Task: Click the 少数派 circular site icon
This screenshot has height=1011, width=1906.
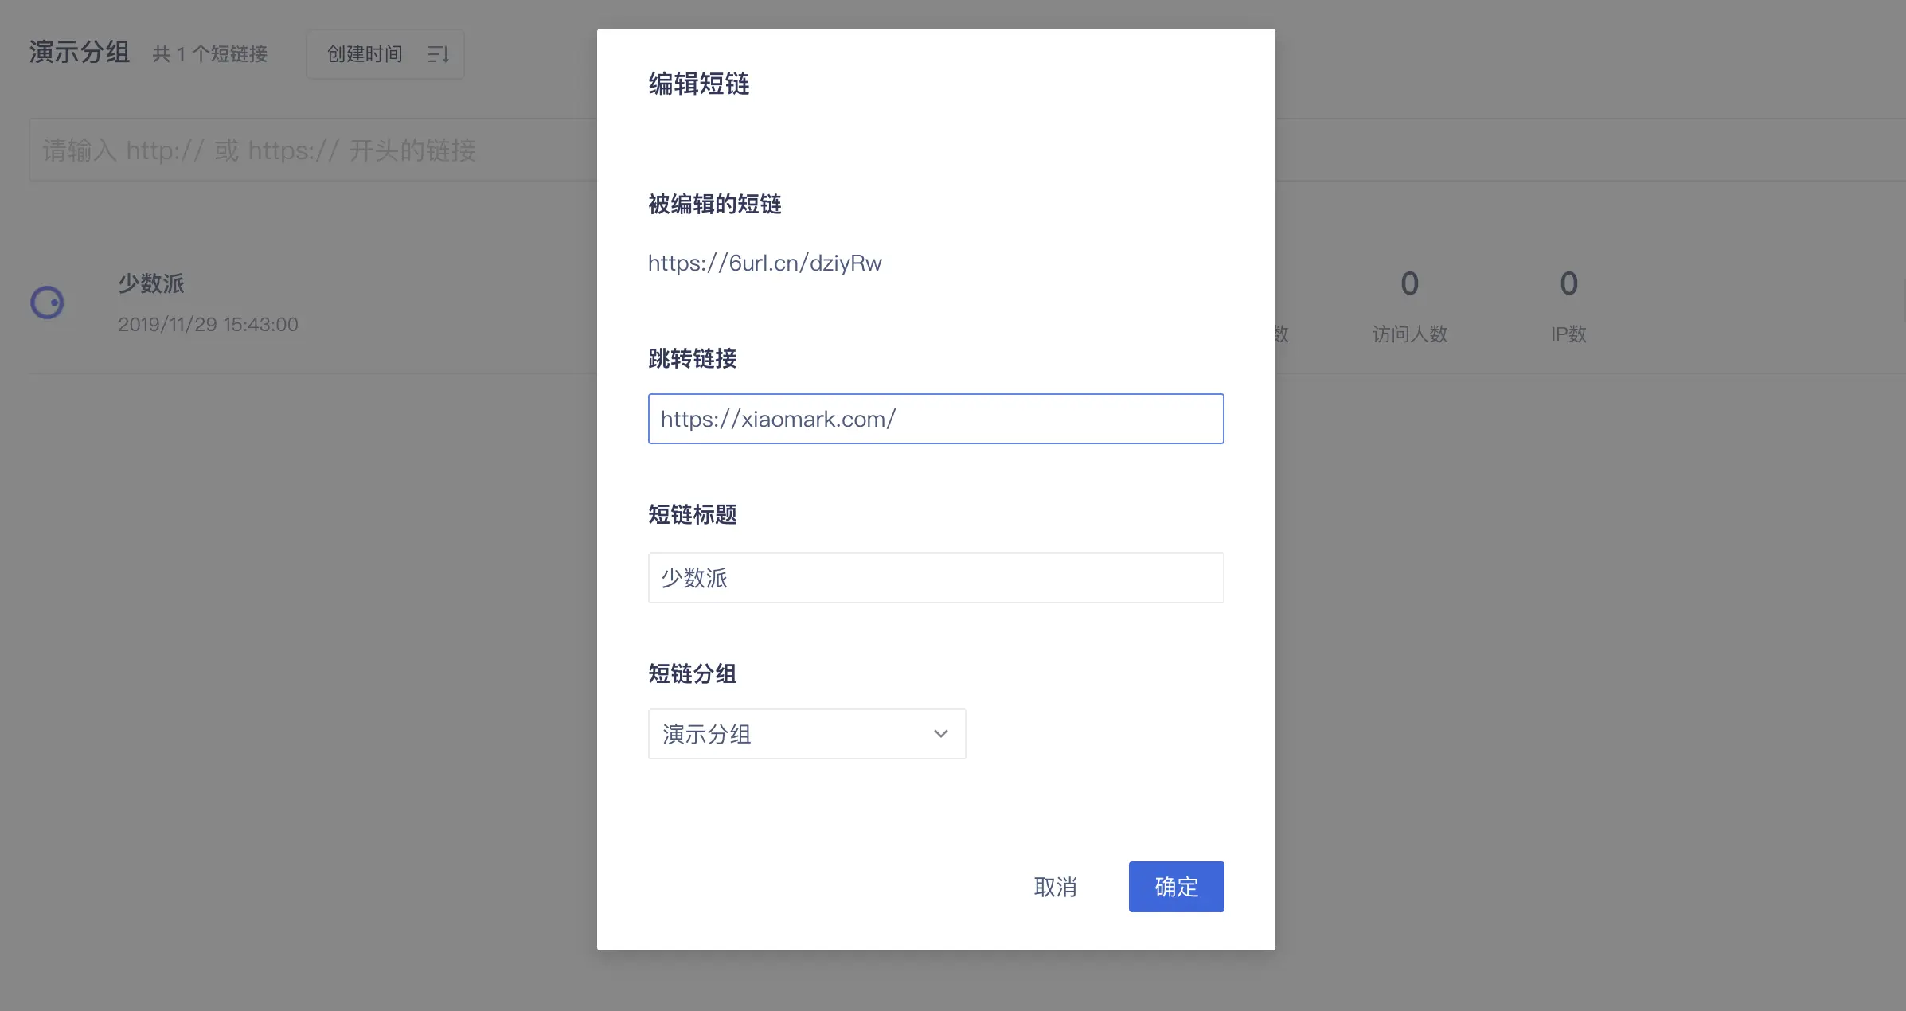Action: click(47, 303)
